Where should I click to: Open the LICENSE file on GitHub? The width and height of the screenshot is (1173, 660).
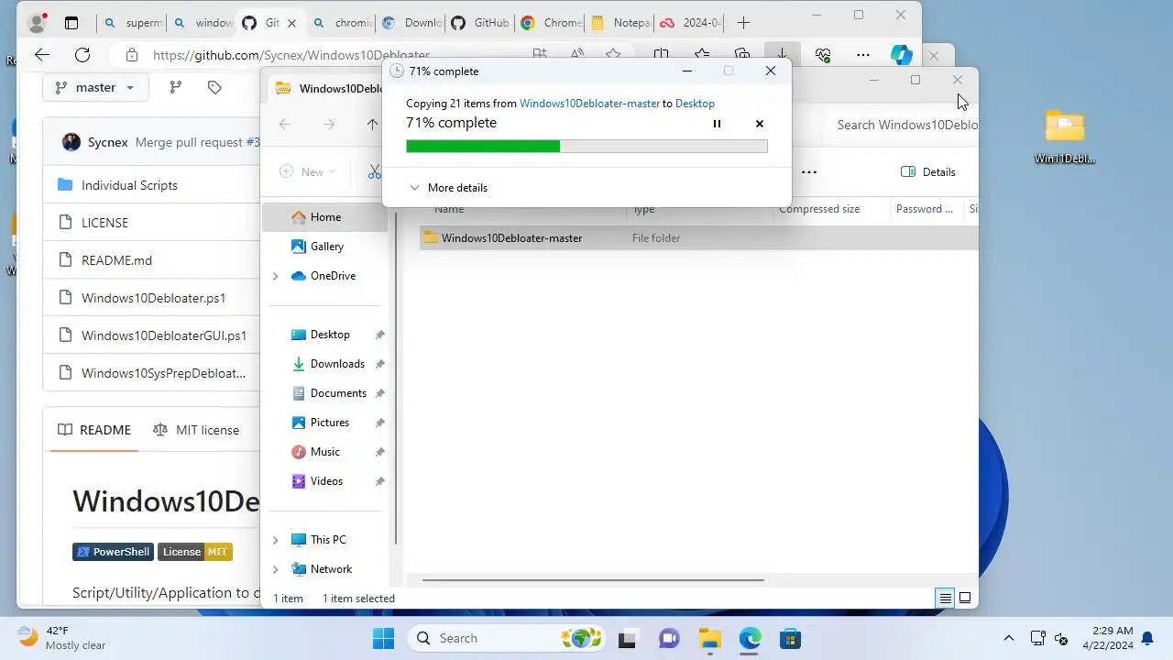tap(104, 223)
